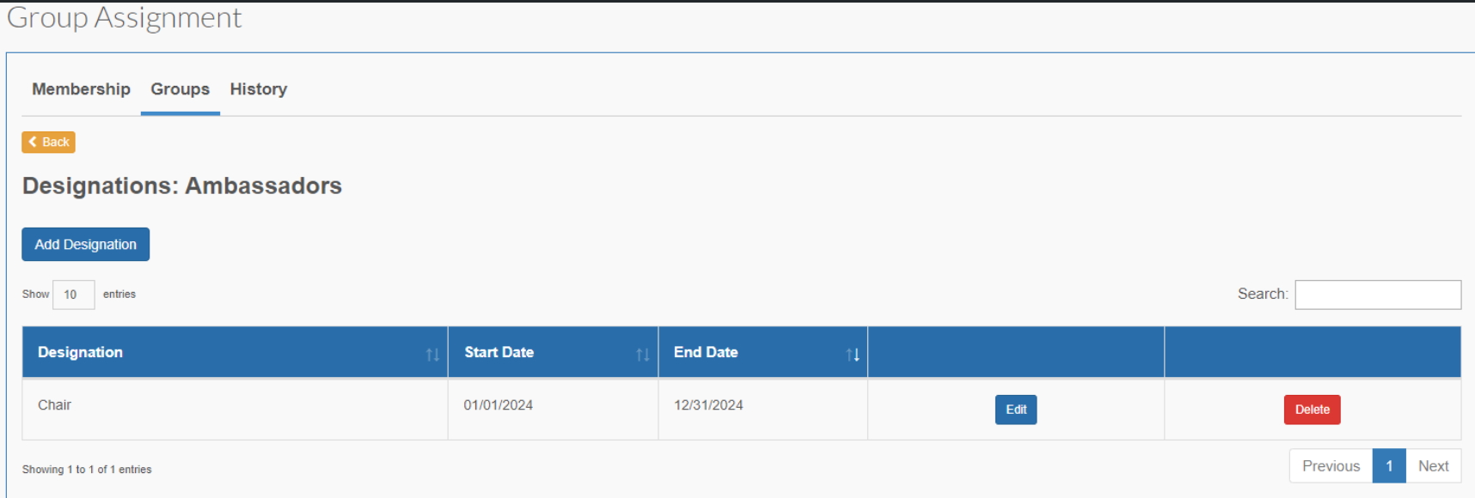This screenshot has width=1475, height=498.
Task: Open the Membership tab
Action: click(81, 89)
